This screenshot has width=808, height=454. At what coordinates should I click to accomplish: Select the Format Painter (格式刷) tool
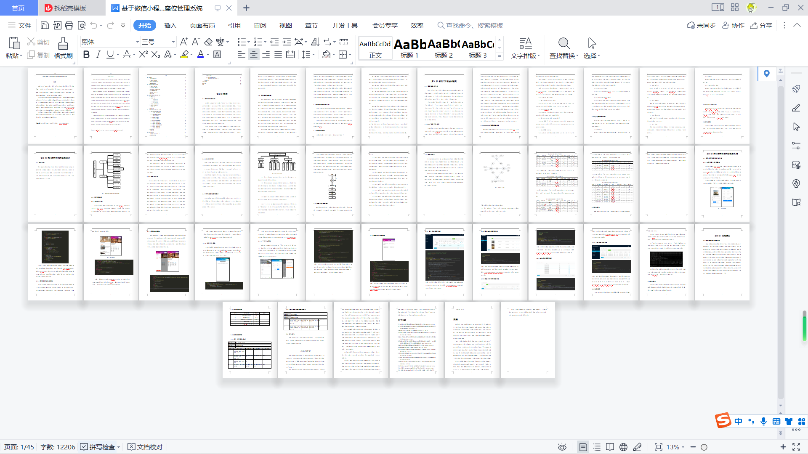[x=63, y=48]
